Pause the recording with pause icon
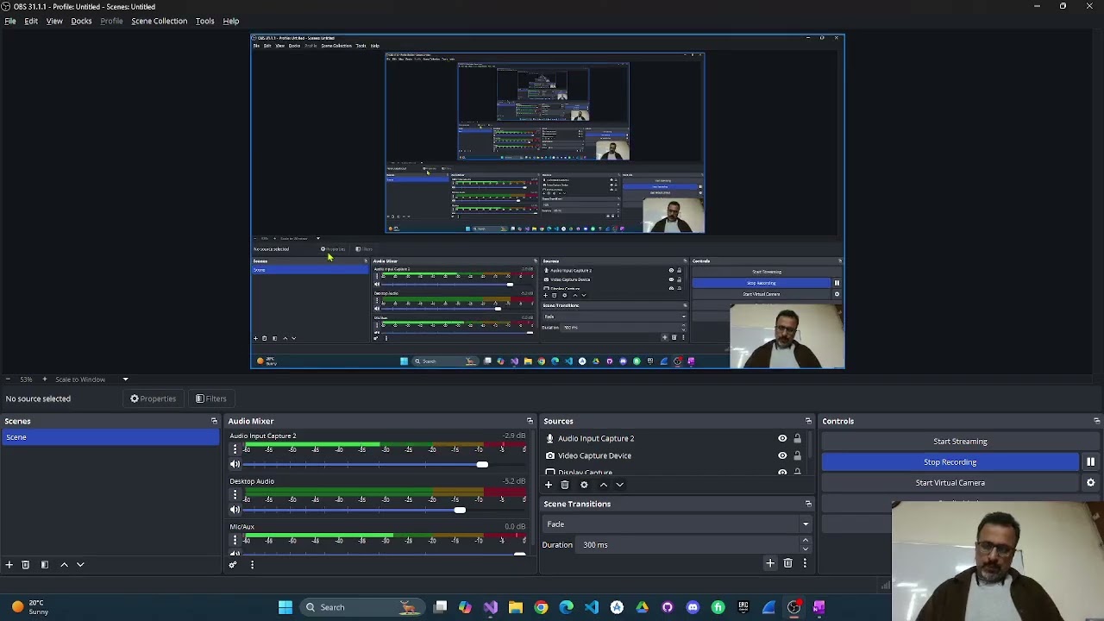This screenshot has width=1104, height=621. [x=1090, y=462]
